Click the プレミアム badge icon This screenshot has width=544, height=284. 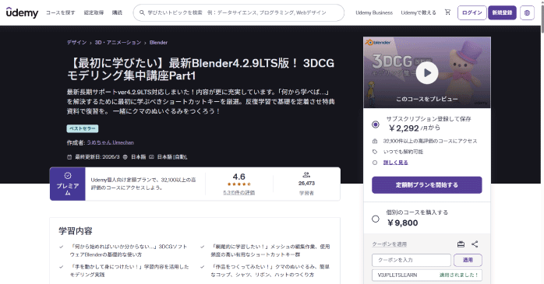click(x=68, y=176)
